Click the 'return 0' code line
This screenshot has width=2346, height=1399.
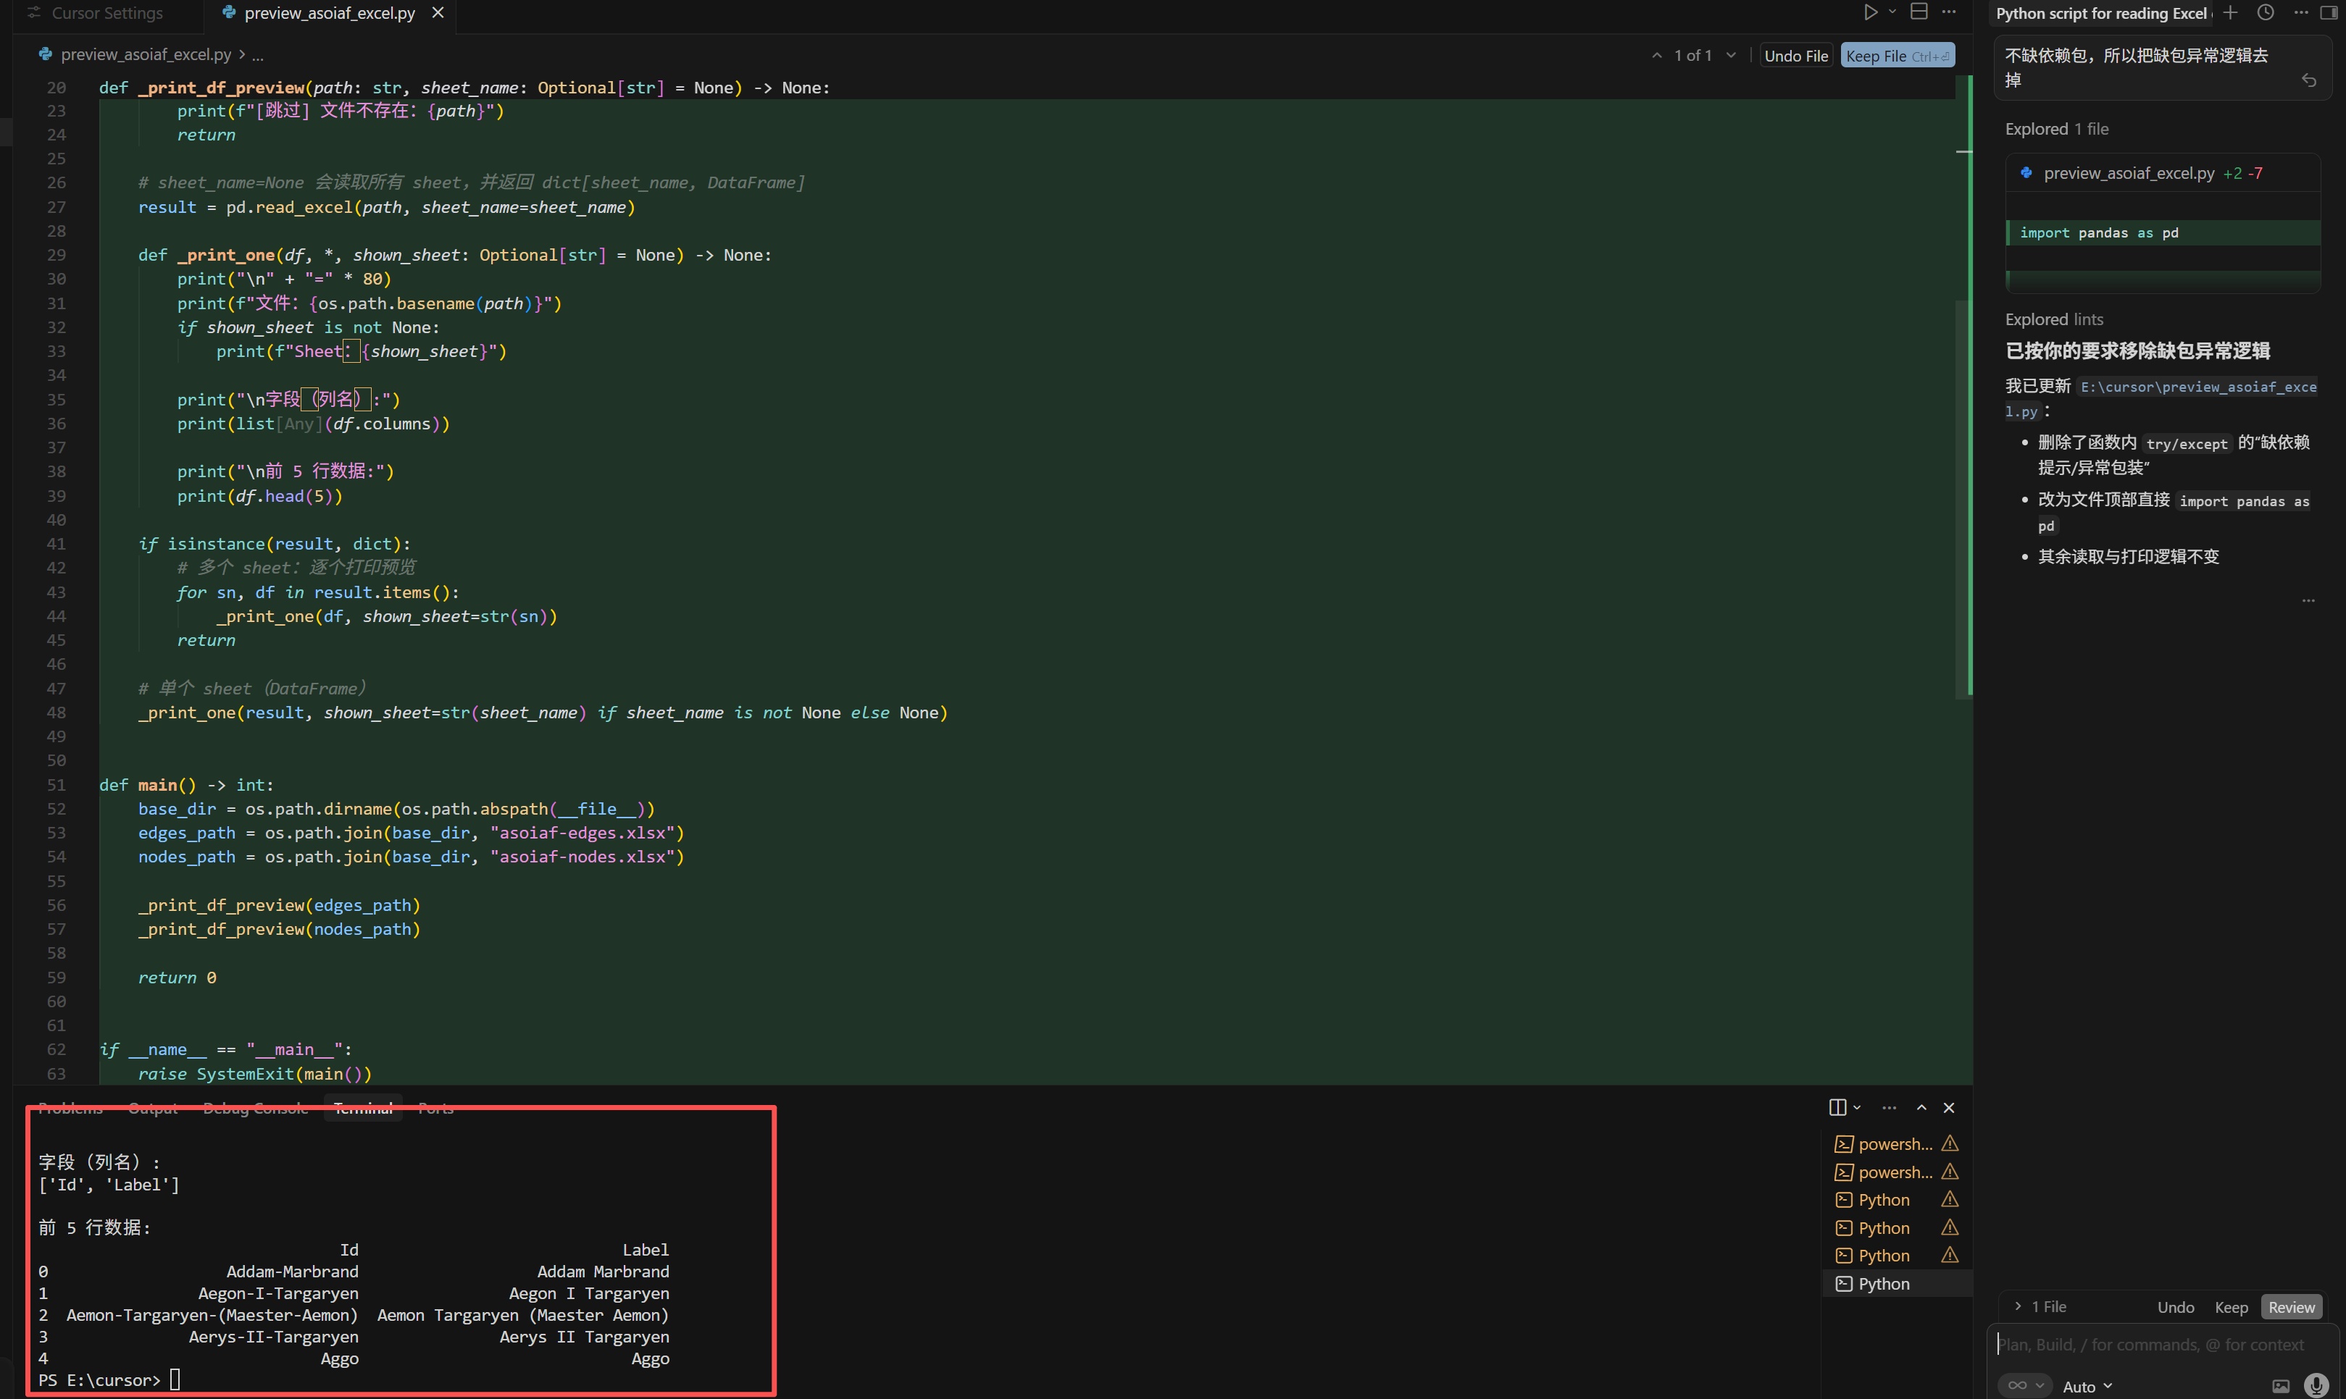coord(178,978)
